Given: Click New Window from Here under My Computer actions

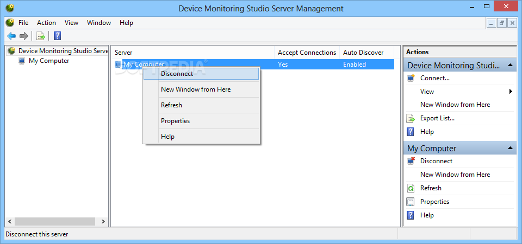Looking at the screenshot, I should (455, 175).
